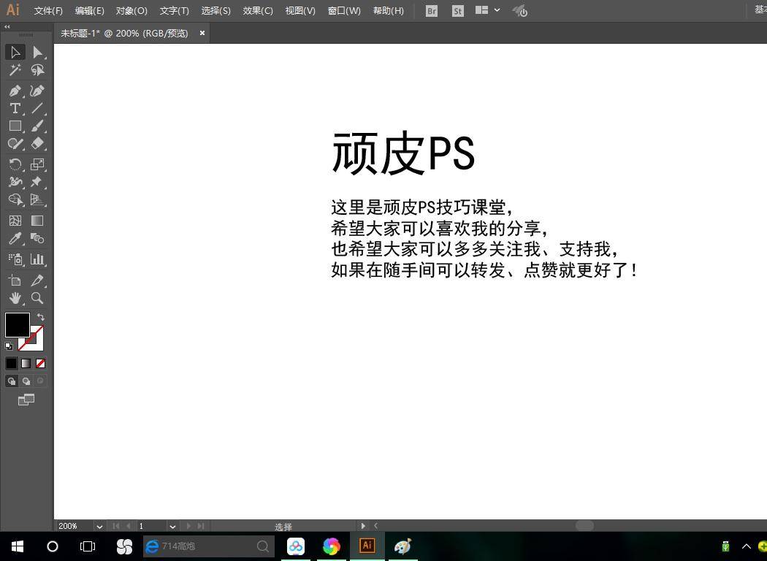Open the 帮助(H) menu
Screen dimensions: 767x561
(x=389, y=11)
